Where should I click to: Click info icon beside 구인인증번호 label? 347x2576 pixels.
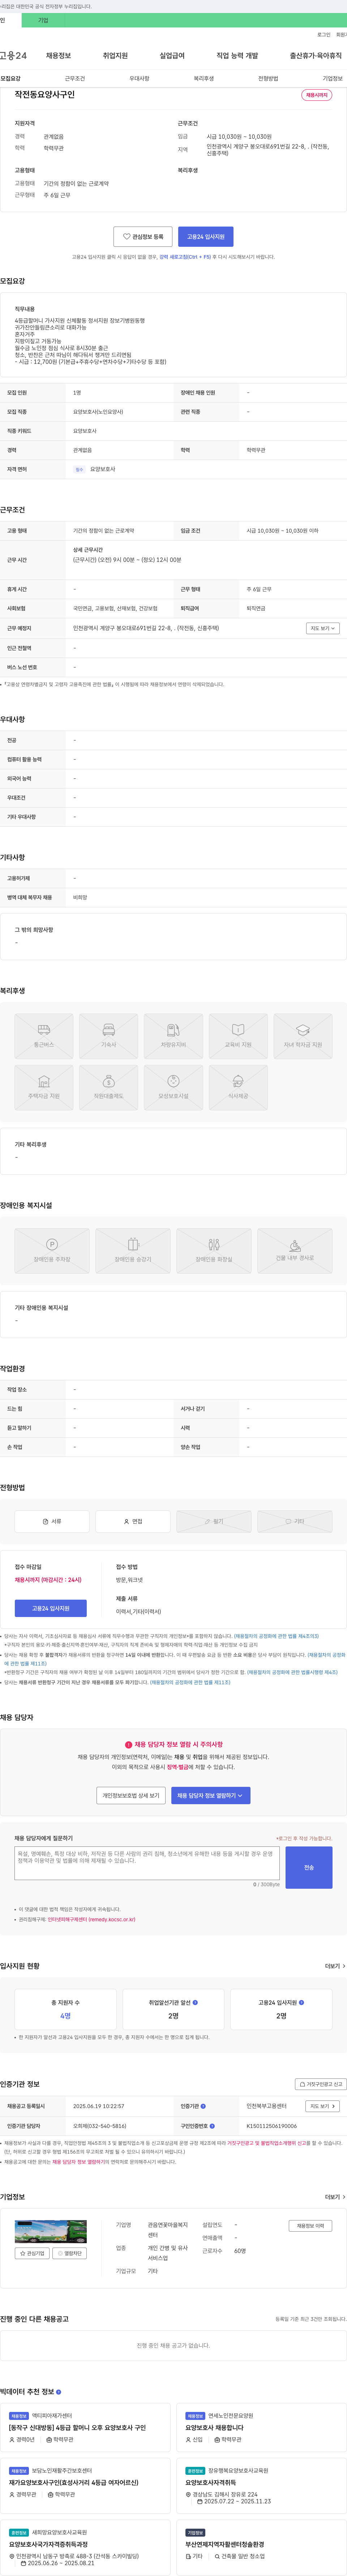click(x=212, y=2126)
